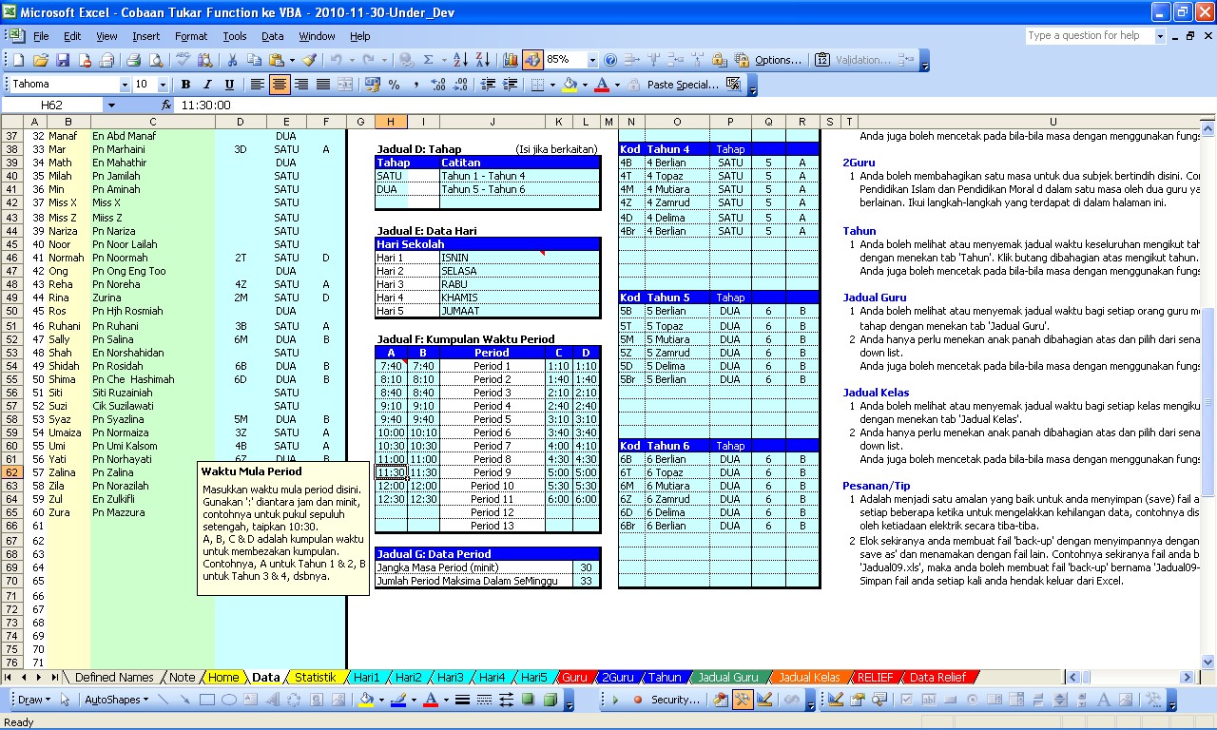The image size is (1217, 730).
Task: Toggle Bold formatting button
Action: [184, 85]
